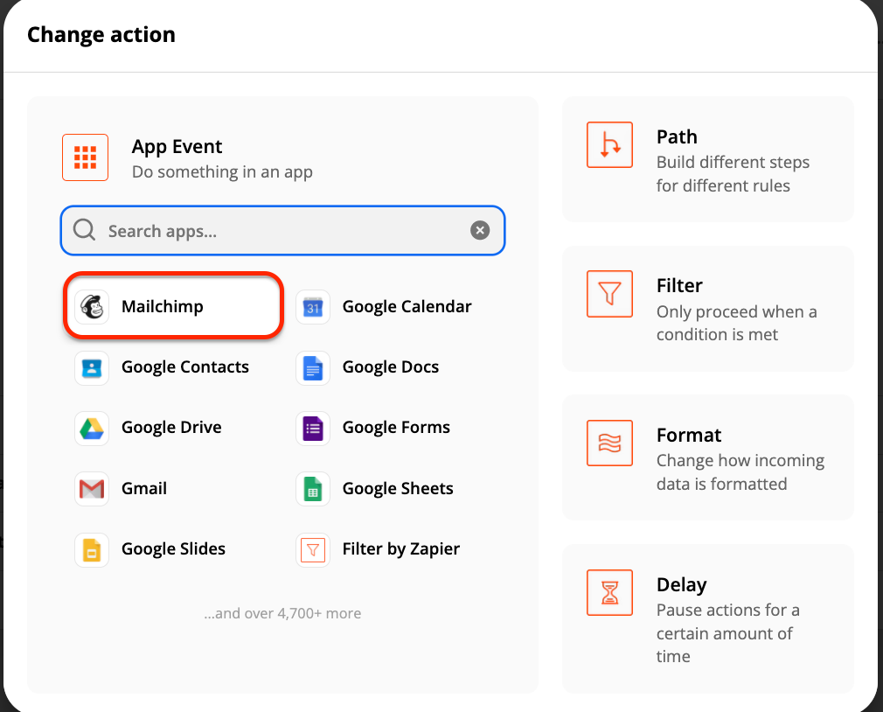Choose Filter by Zapier label

tap(401, 548)
